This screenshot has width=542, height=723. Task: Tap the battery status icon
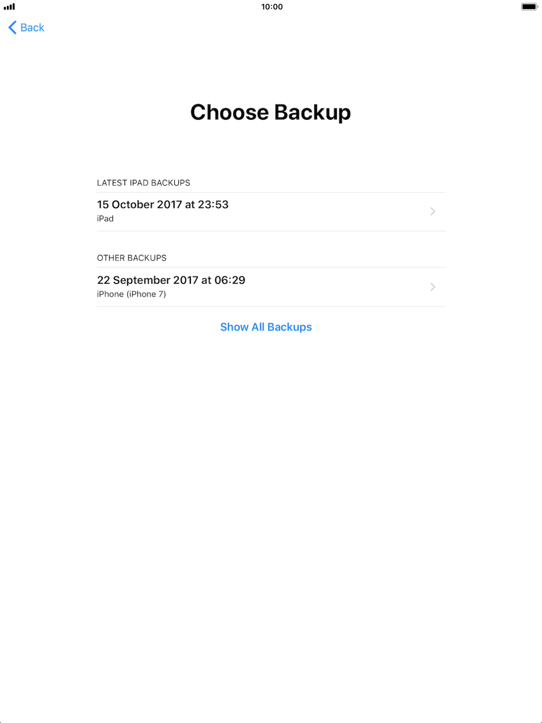[x=529, y=7]
